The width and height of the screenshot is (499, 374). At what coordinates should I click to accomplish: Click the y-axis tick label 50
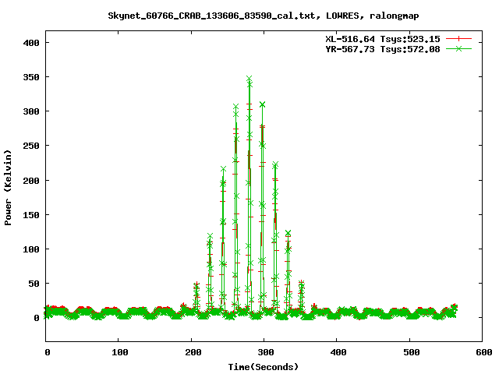pyautogui.click(x=34, y=284)
